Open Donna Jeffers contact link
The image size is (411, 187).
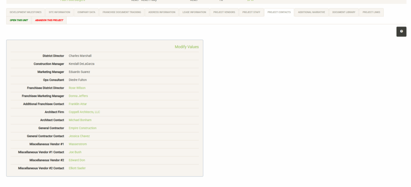pos(78,96)
